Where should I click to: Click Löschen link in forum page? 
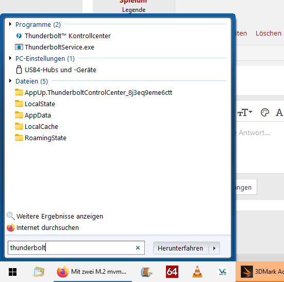coord(268,34)
